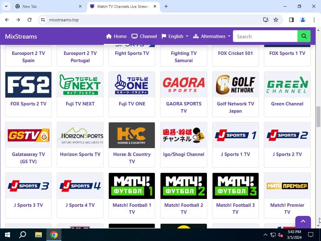Open the Match! Football 2 logo

point(184,186)
